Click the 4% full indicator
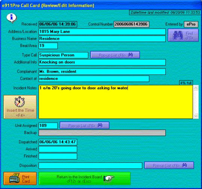The width and height of the screenshot is (202, 189). [186, 83]
